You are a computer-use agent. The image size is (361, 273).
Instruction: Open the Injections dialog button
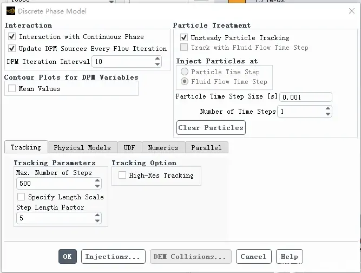pyautogui.click(x=113, y=256)
